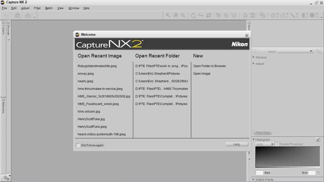The image size is (324, 182).
Task: Expand the Folders side panel
Action: pyautogui.click(x=3, y=23)
